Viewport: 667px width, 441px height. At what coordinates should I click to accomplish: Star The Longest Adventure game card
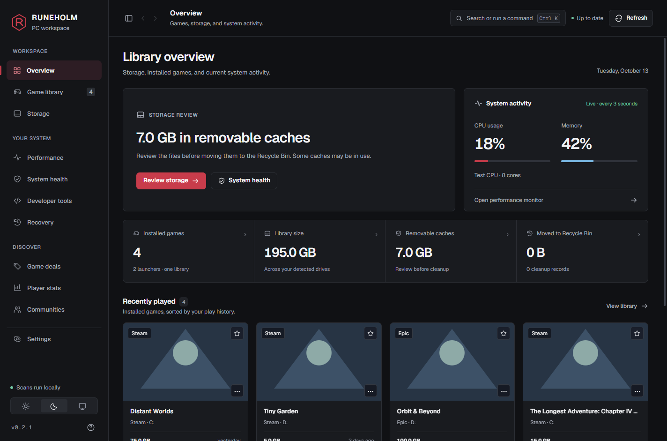637,333
